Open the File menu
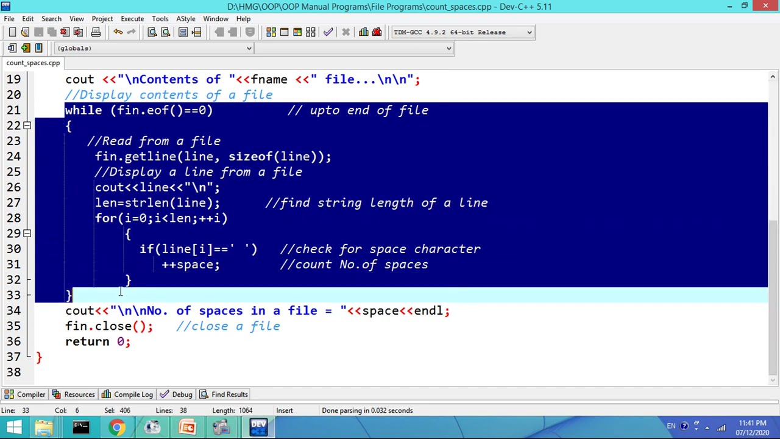This screenshot has width=780, height=439. point(9,18)
